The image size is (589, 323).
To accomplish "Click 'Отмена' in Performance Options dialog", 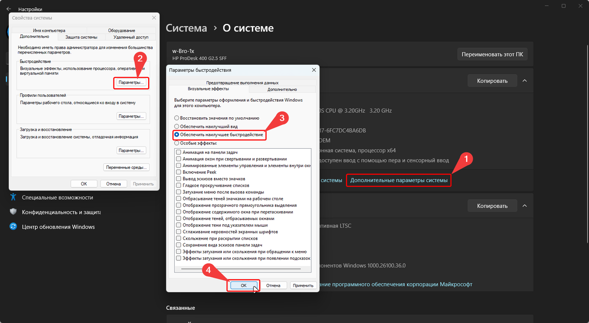I will click(x=273, y=285).
